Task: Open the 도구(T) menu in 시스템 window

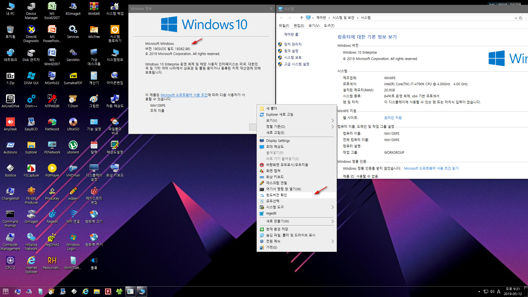Action: (329, 26)
